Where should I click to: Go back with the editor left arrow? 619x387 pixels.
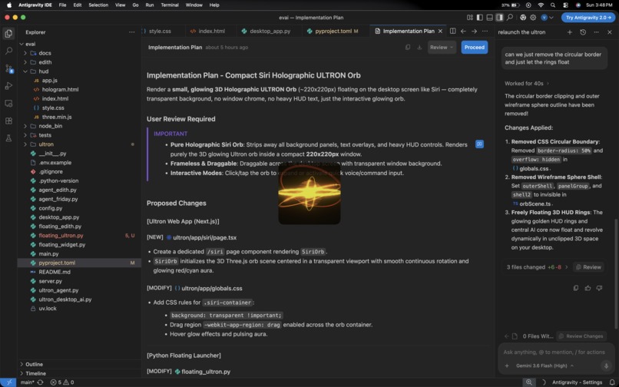click(463, 31)
